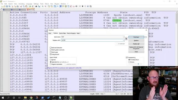The image size is (178, 100).
Task: Click into the Replace with field
Action: [93, 40]
